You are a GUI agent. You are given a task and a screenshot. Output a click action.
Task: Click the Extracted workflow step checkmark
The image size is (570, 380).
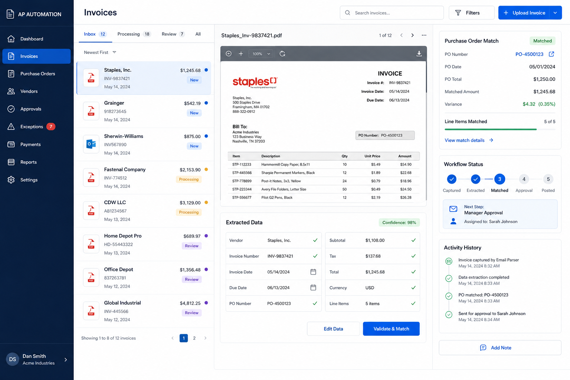click(475, 179)
